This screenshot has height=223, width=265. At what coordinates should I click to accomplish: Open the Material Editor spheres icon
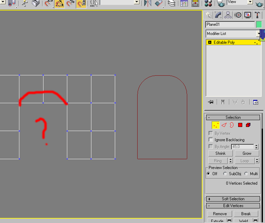pos(208,3)
